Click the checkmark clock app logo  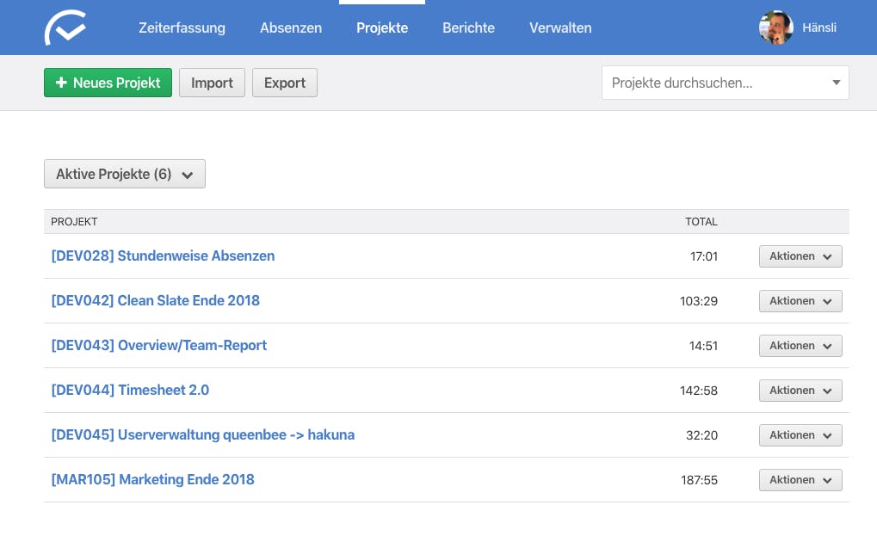(65, 28)
